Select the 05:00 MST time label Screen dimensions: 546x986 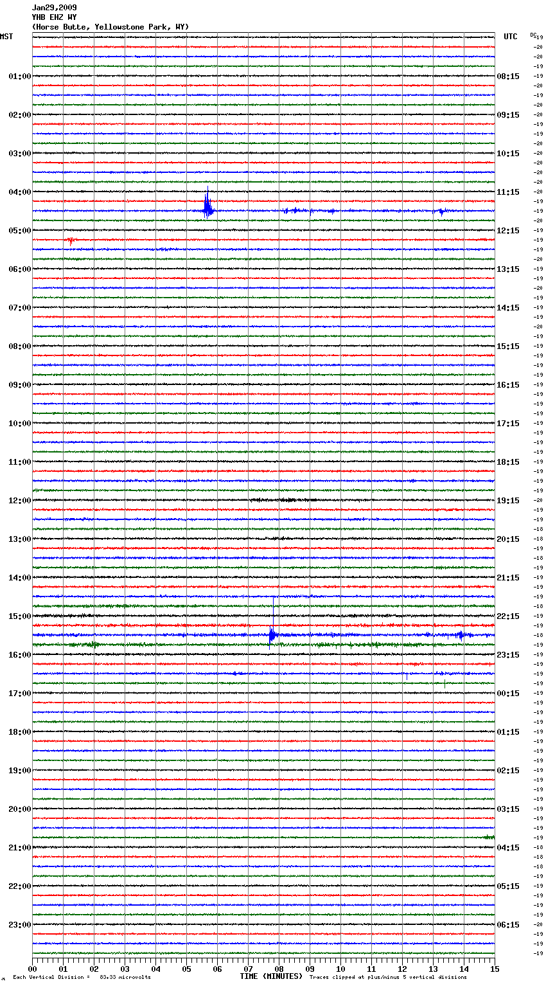pos(20,231)
